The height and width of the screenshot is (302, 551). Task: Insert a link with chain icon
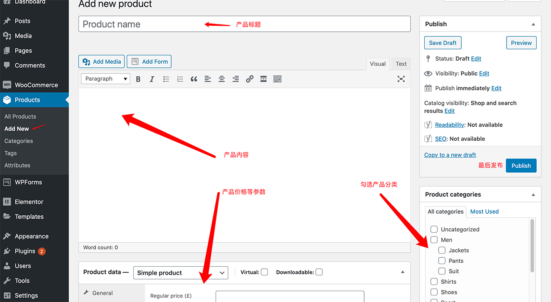(x=250, y=79)
